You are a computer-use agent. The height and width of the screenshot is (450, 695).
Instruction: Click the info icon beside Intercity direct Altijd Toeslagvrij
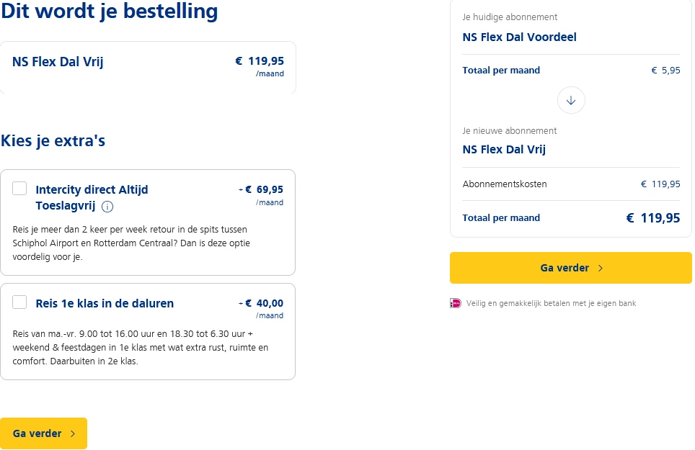coord(107,207)
